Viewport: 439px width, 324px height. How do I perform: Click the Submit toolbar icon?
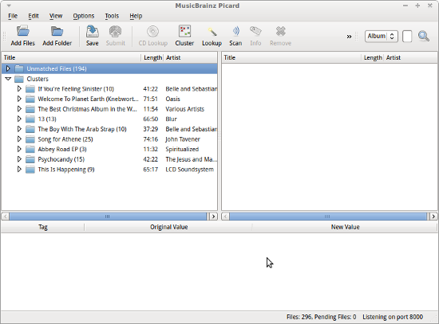[116, 31]
